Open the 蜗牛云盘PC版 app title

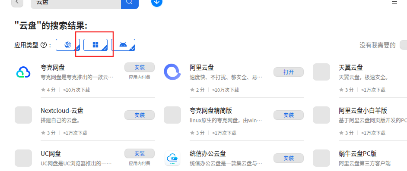[358, 154]
